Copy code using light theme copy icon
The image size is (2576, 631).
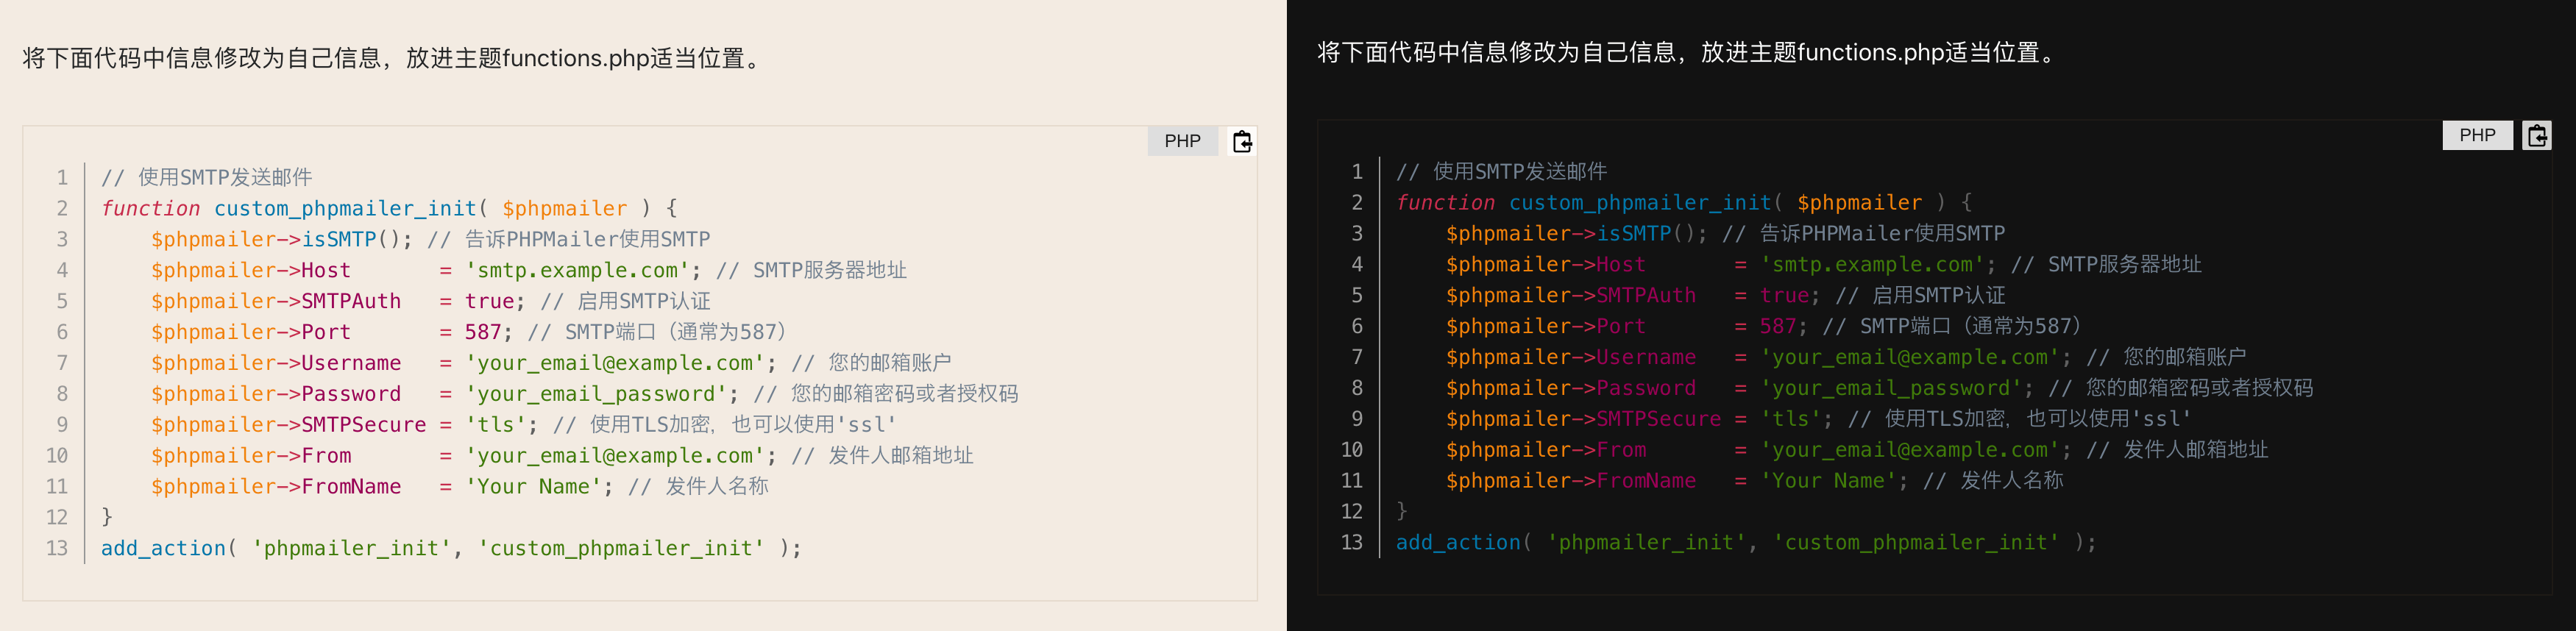click(x=1242, y=141)
